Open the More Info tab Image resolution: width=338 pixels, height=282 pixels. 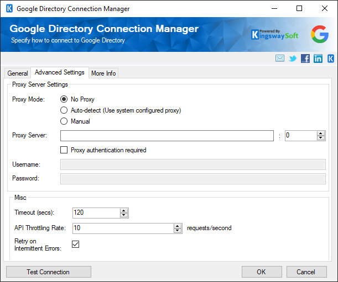click(103, 73)
